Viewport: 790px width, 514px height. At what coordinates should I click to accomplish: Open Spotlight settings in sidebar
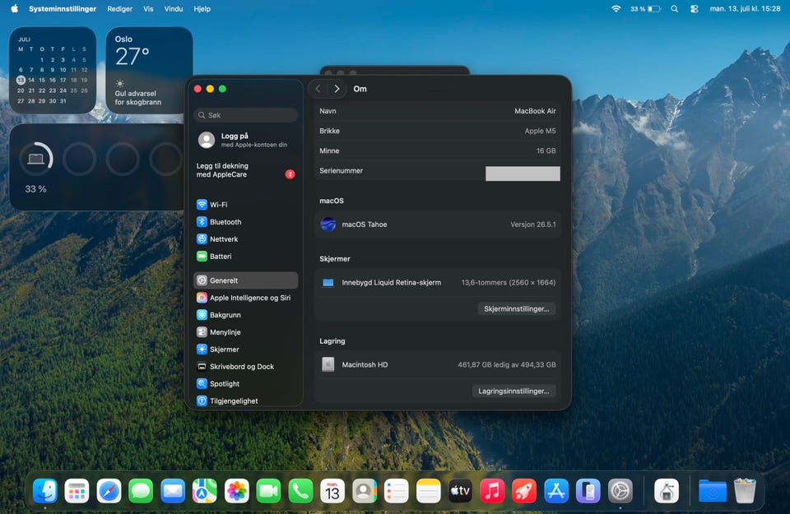click(245, 383)
